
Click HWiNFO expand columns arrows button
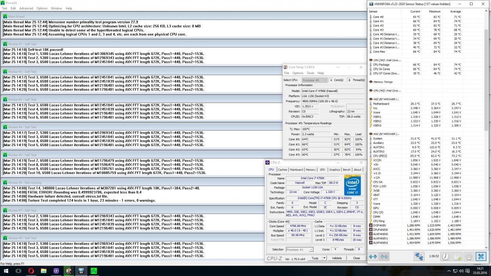pyautogui.click(x=373, y=256)
